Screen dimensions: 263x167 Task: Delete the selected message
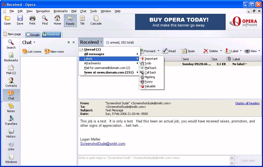[x=210, y=51]
